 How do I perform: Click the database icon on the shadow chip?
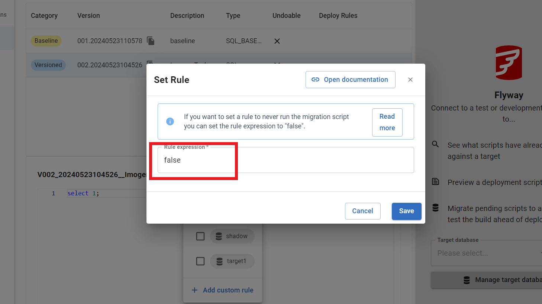coord(219,236)
